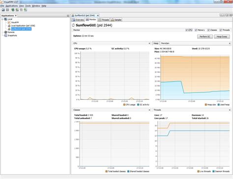The height and width of the screenshot is (179, 233).
Task: Click the sixth, last toolbar icon
Action: (x=26, y=10)
